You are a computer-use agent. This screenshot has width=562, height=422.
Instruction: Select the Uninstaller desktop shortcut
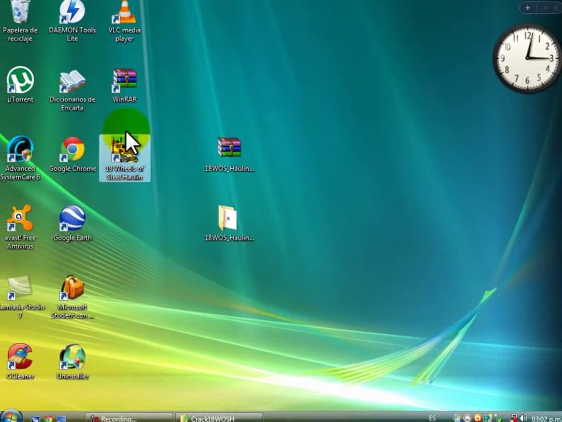[x=73, y=362]
